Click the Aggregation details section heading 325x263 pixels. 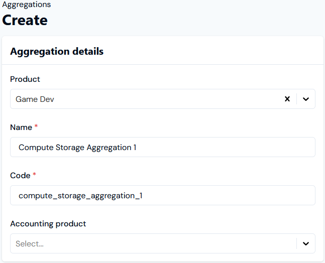tap(57, 51)
